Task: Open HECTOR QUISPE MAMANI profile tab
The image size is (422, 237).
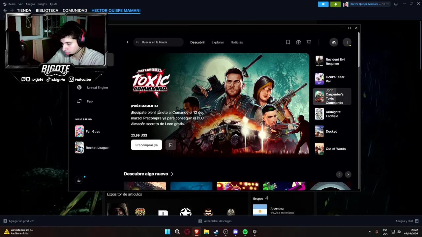Action: click(116, 11)
